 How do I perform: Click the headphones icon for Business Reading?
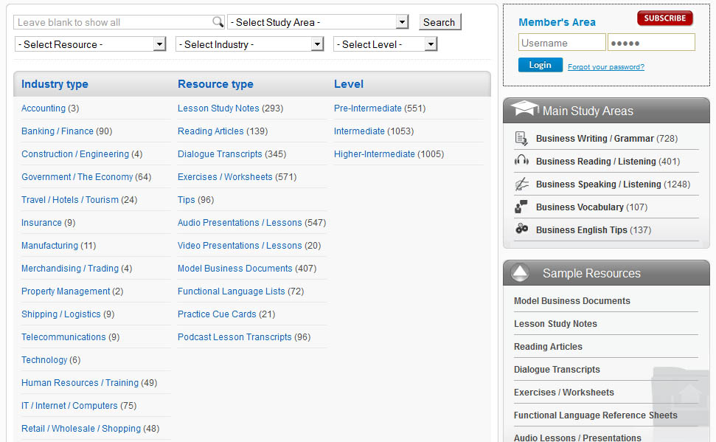point(521,161)
